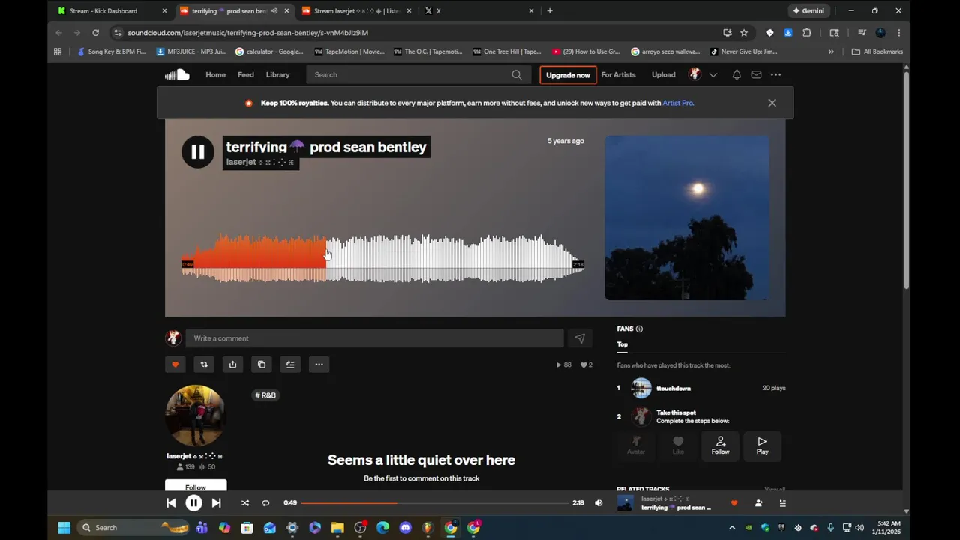The image size is (960, 540).
Task: Open a new browser tab
Action: (550, 11)
